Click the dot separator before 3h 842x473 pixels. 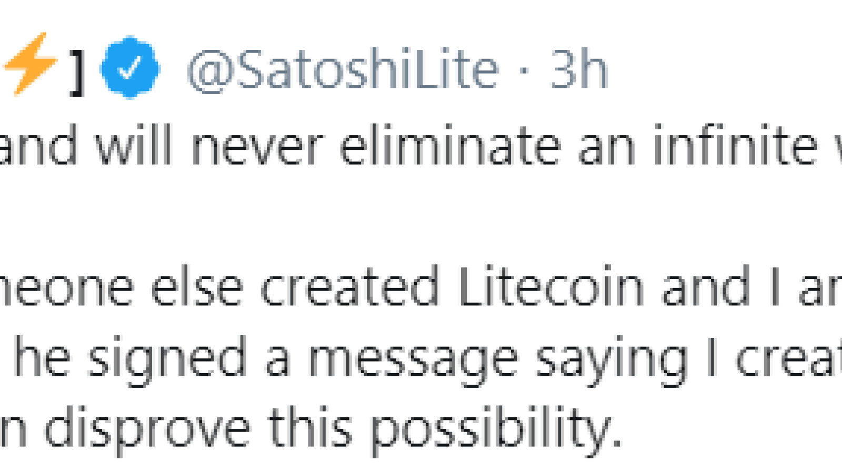tap(524, 70)
